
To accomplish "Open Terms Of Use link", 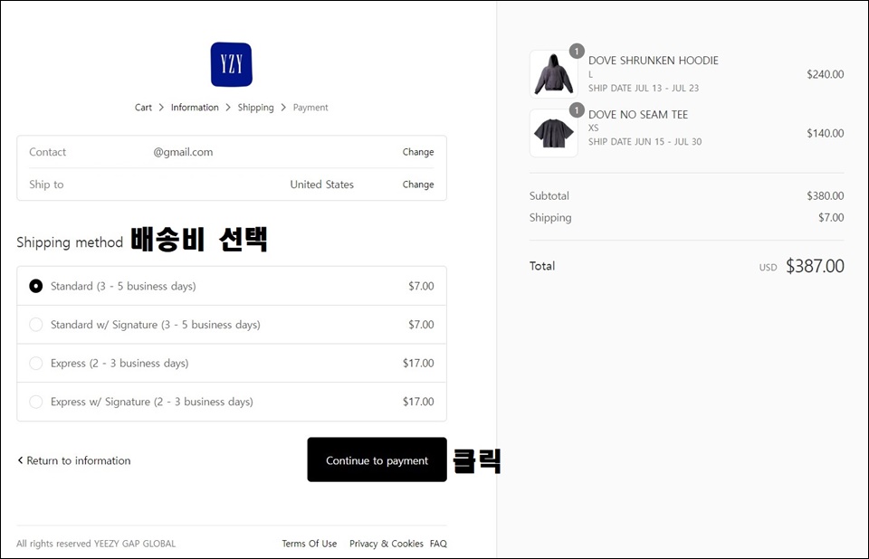I will pyautogui.click(x=310, y=544).
